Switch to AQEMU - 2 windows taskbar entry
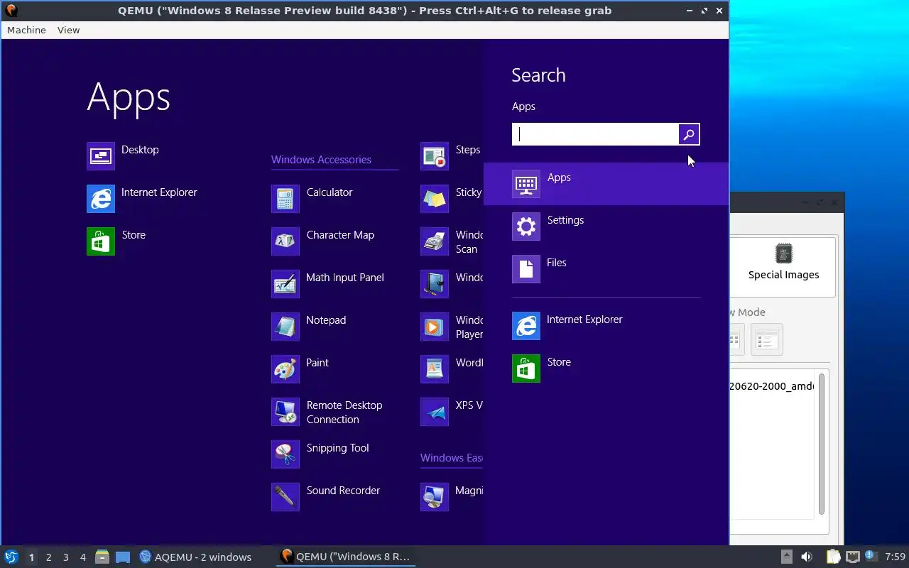909x568 pixels. tap(195, 557)
